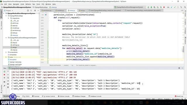Pause the output in the Run panel
This screenshot has width=187, height=105.
tap(4, 78)
